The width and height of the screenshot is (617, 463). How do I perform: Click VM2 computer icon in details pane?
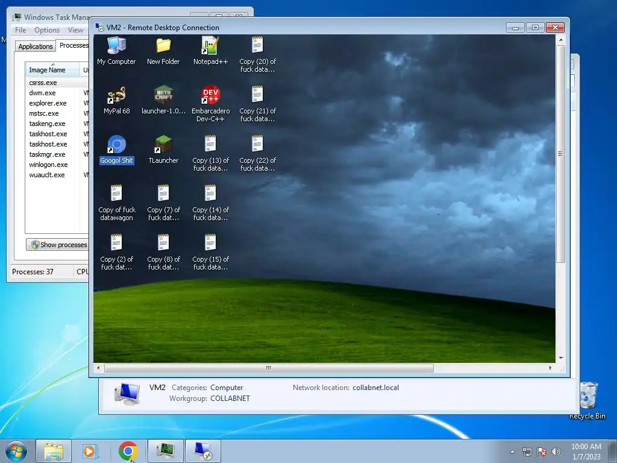(128, 394)
